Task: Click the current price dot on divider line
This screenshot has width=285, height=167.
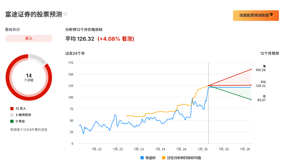Action: [209, 86]
